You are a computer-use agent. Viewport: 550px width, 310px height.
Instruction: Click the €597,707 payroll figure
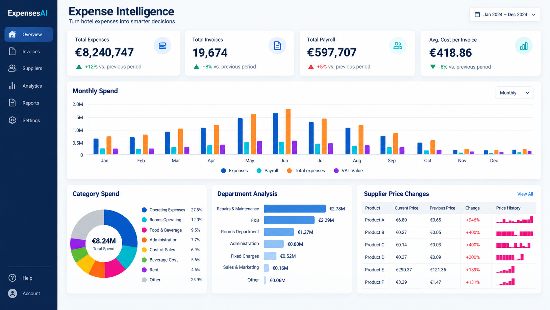tap(332, 52)
